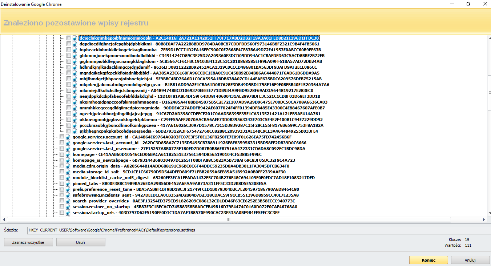Screen dimensions: 491x266
Task: Check the gighmmpiobklfepjocnamgkkbiglidom entry box
Action: (x=69, y=61)
